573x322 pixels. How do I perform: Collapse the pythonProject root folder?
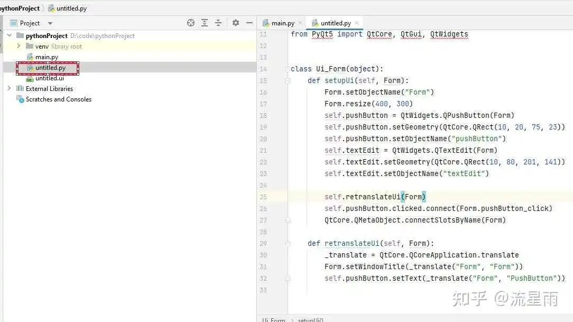coord(9,35)
